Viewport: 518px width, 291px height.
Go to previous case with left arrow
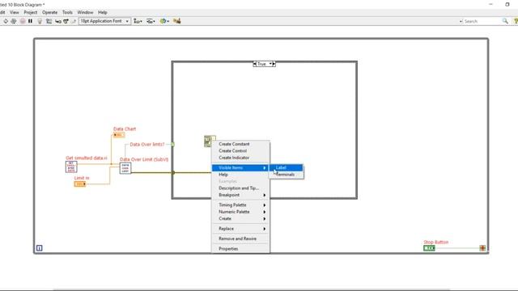255,64
